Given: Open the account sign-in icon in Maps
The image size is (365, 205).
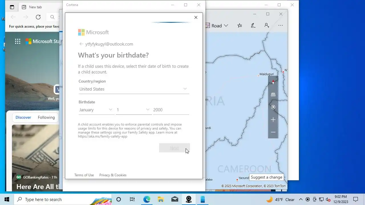Looking at the screenshot, I should (267, 26).
